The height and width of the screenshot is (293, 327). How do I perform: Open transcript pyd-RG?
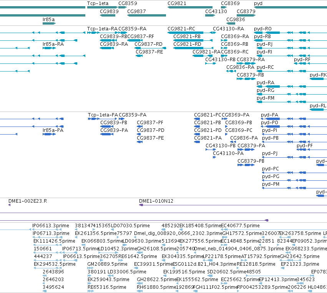(x=266, y=90)
